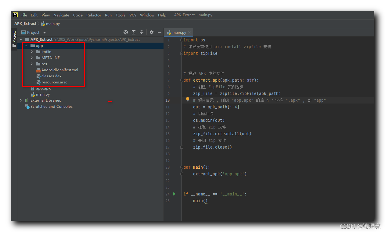Expand the META-INF folder
This screenshot has height=232, width=385.
pyautogui.click(x=32, y=58)
